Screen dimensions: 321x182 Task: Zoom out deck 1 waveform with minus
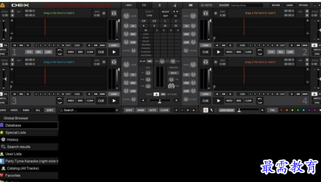(12, 33)
